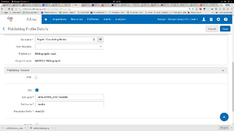234x131 pixels.
Task: Open the user profile icon
Action: coord(204,19)
